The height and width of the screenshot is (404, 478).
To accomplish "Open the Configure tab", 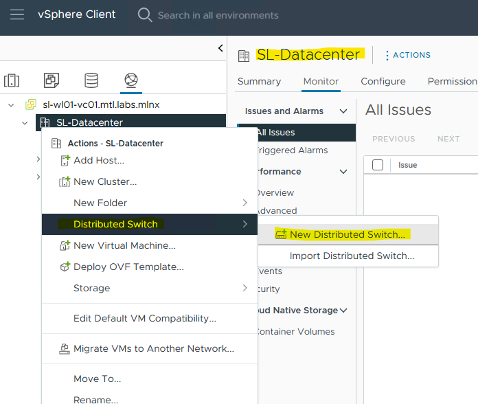I will tap(383, 81).
